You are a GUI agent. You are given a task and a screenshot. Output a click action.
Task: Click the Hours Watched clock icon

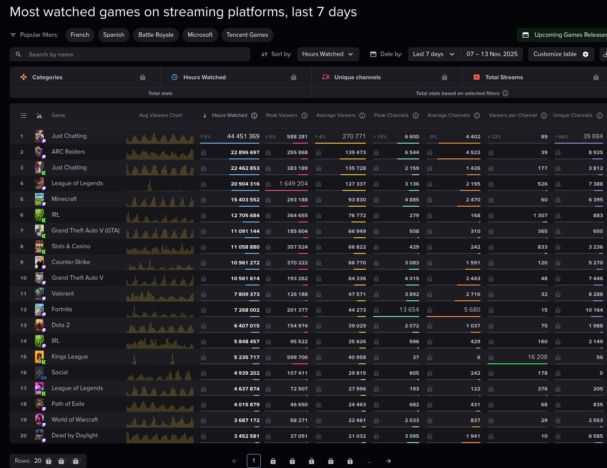[175, 77]
